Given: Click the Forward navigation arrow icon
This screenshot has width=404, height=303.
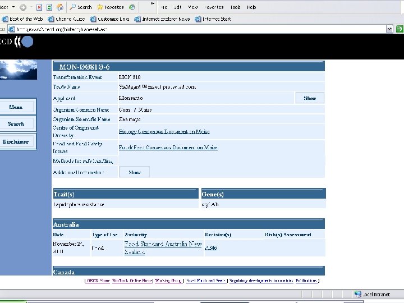Looking at the screenshot, I should tap(23, 7).
